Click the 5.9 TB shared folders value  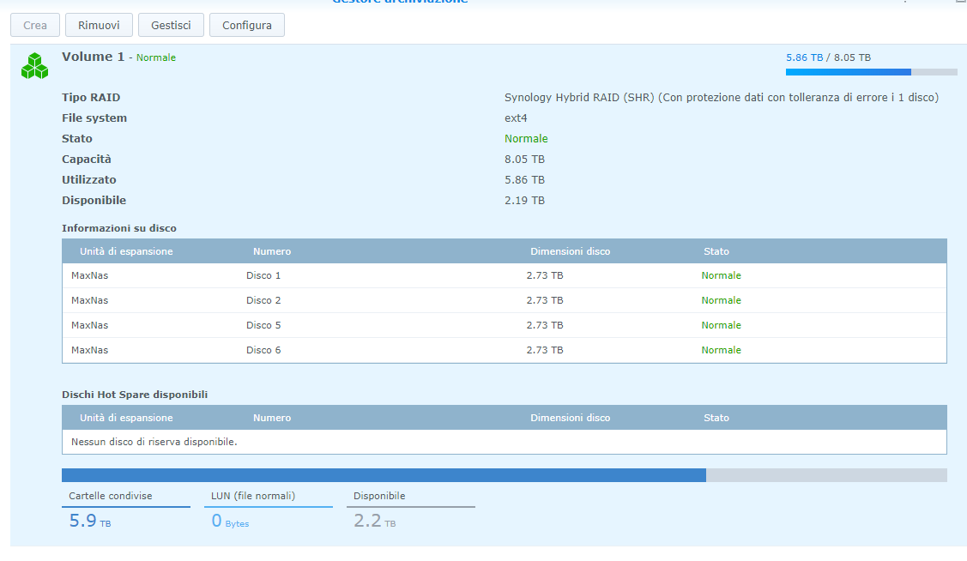[x=90, y=521]
